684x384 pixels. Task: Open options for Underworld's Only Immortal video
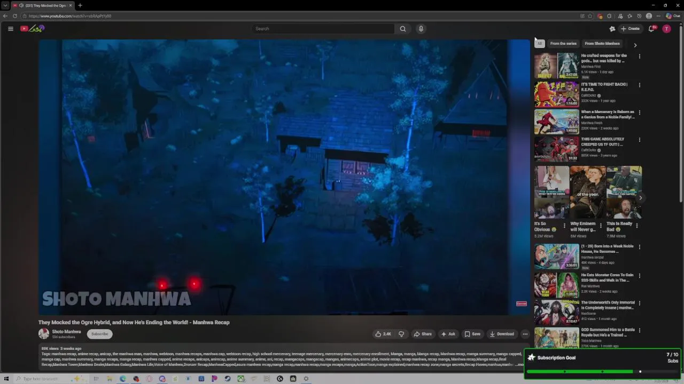pos(639,303)
